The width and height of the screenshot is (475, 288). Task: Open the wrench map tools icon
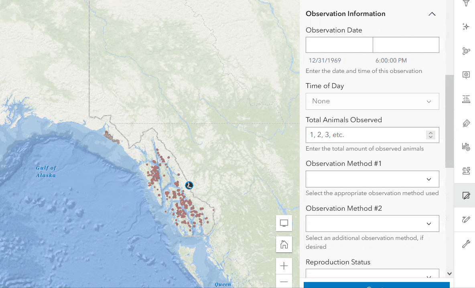[x=466, y=244]
